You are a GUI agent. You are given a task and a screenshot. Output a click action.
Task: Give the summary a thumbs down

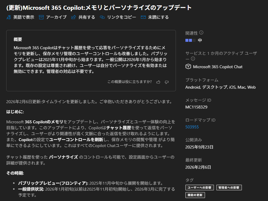(x=167, y=82)
